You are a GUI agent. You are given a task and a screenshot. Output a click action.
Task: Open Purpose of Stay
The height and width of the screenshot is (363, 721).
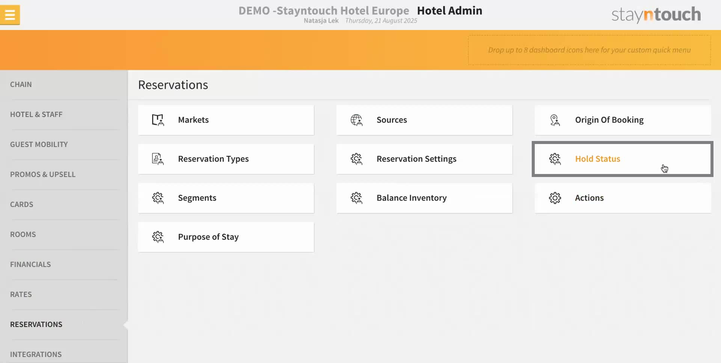(x=226, y=237)
